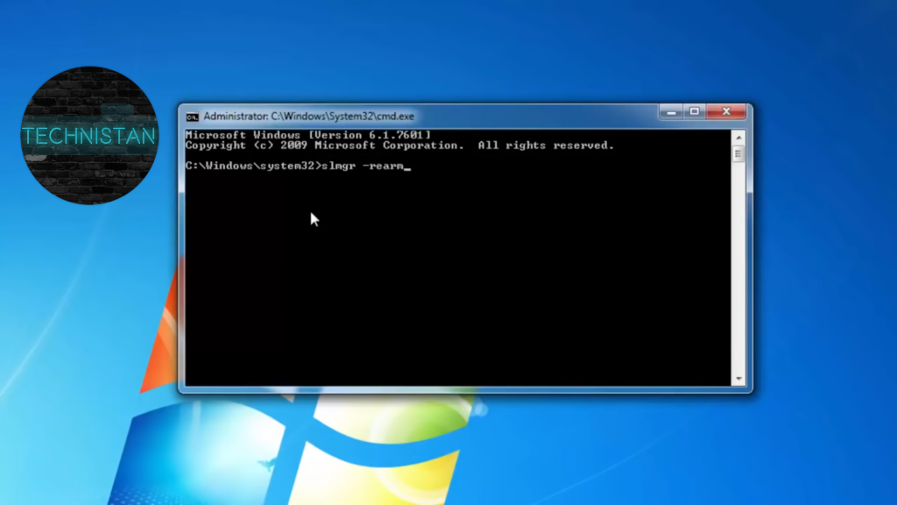Click the 'Microsoft Windows [Version 6.1.7601]' line
This screenshot has width=897, height=505.
(x=307, y=135)
